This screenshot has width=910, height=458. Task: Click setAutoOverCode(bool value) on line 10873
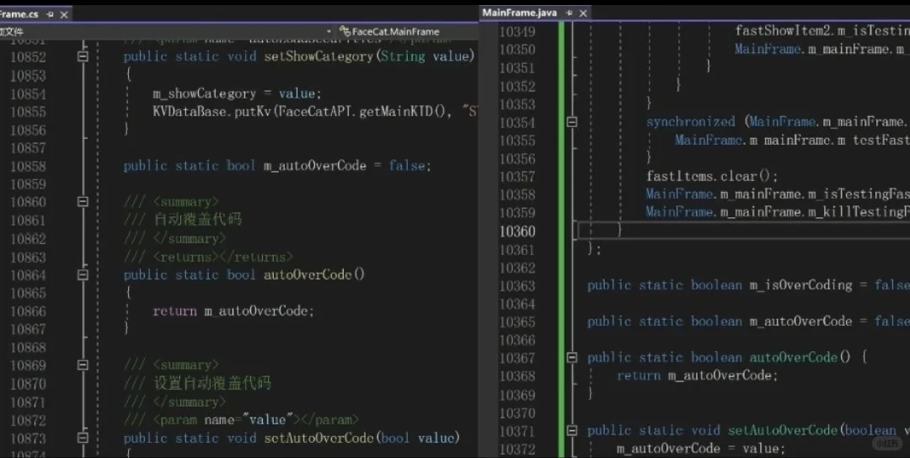(x=362, y=438)
